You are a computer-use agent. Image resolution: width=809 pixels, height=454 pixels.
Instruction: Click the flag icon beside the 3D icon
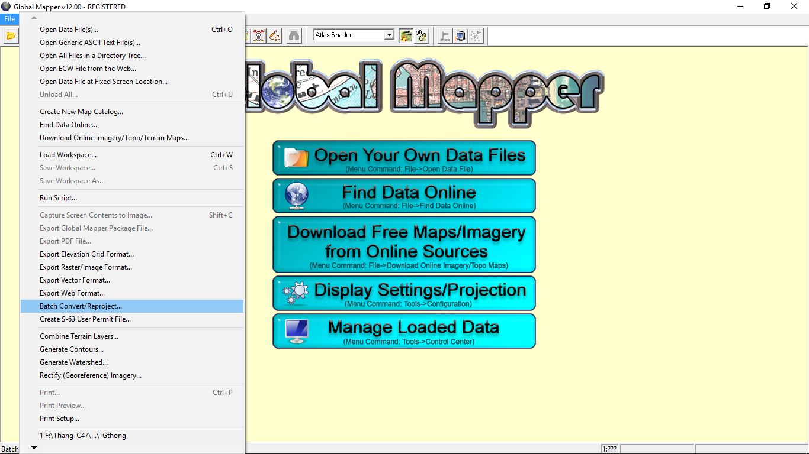coord(445,35)
